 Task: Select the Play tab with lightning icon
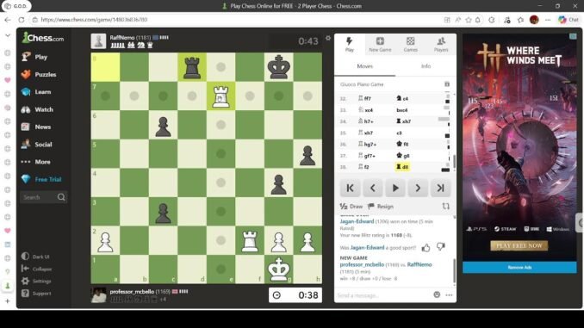pyautogui.click(x=350, y=44)
